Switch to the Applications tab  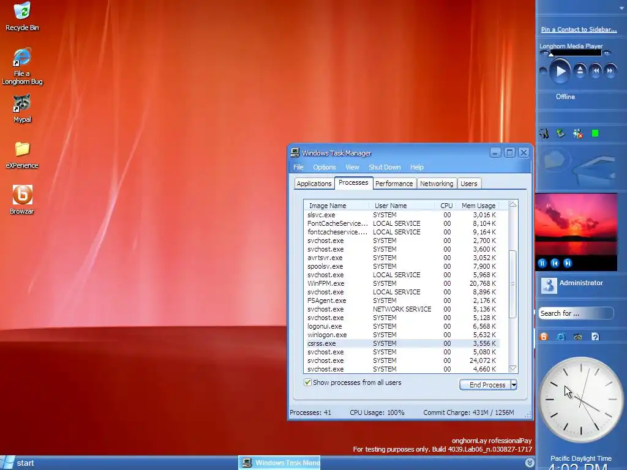[x=314, y=184]
